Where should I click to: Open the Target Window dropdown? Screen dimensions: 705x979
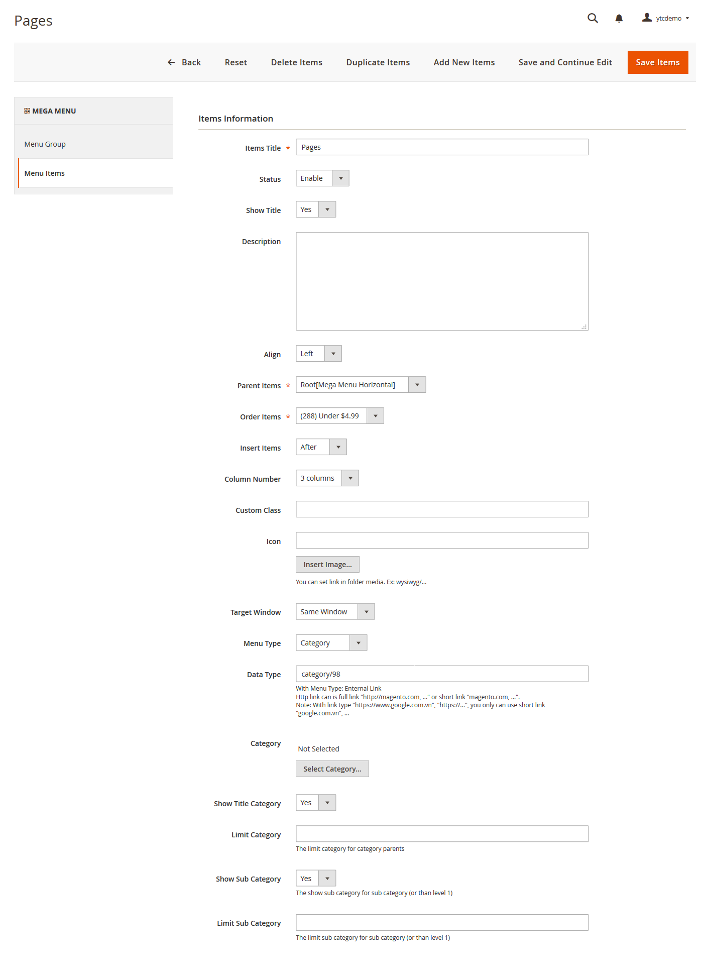click(335, 612)
